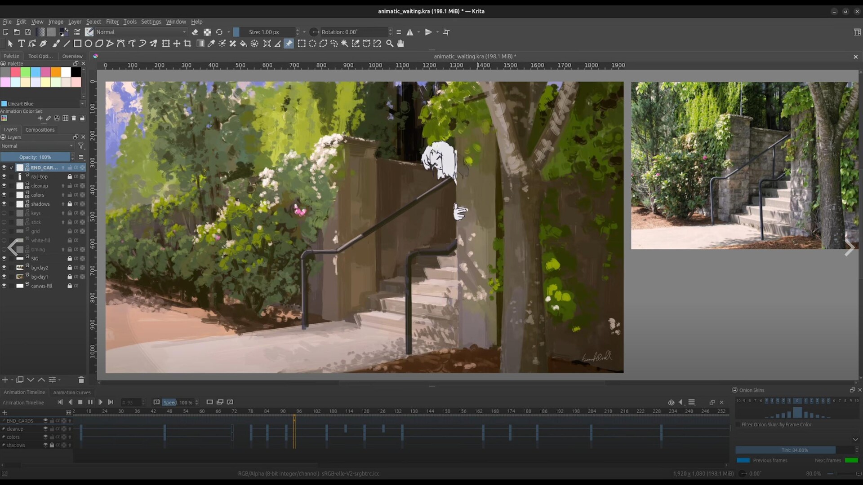Image resolution: width=863 pixels, height=485 pixels.
Task: Delete layer using trash icon
Action: click(81, 380)
